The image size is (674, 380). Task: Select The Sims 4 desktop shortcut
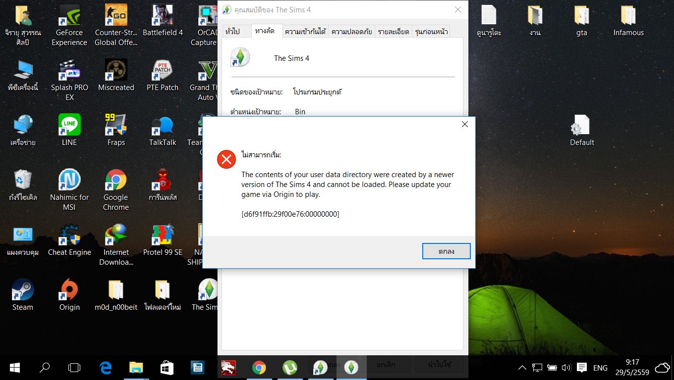click(206, 295)
